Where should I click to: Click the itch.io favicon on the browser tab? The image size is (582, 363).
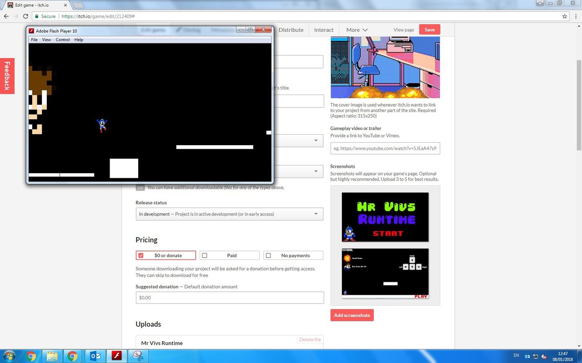pos(10,5)
